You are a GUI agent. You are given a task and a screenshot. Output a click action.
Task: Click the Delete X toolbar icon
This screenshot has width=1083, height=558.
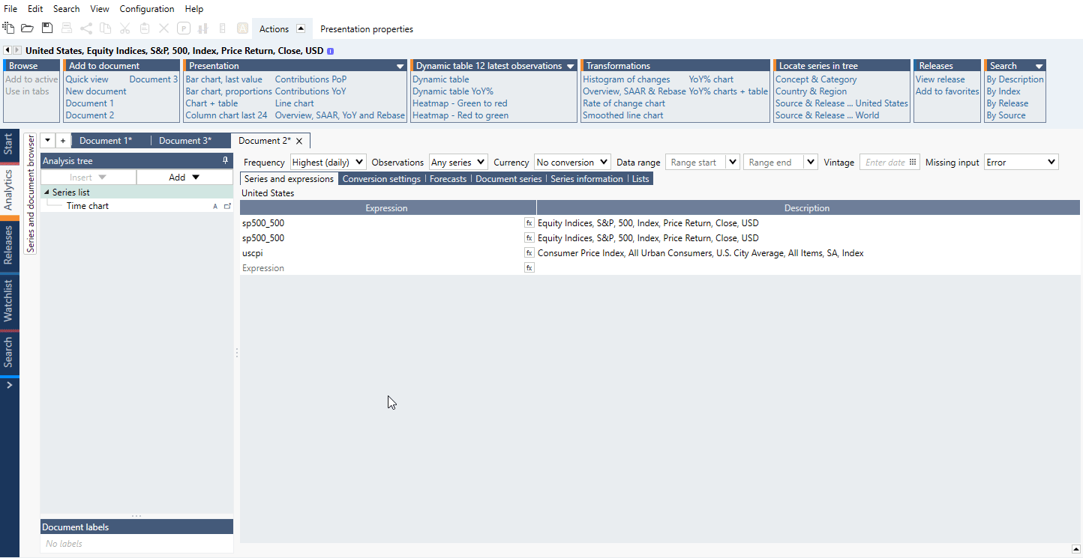163,28
